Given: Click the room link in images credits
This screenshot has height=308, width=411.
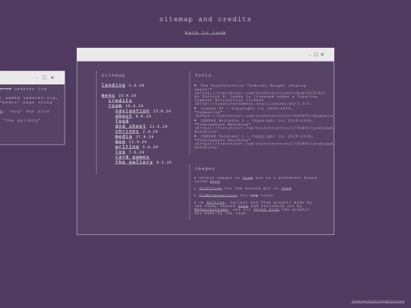Looking at the screenshot, I should coord(247,178).
